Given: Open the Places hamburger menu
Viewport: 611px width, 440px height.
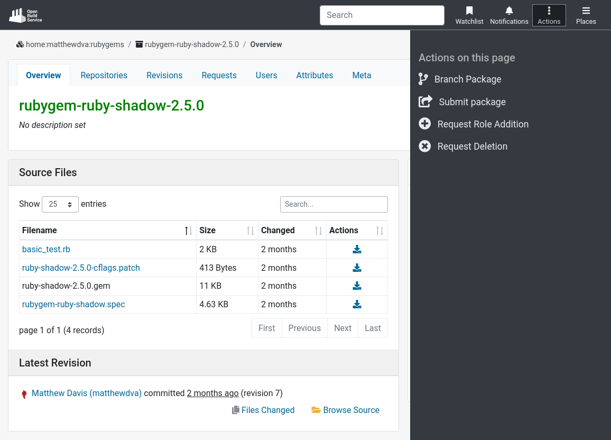Looking at the screenshot, I should point(586,15).
